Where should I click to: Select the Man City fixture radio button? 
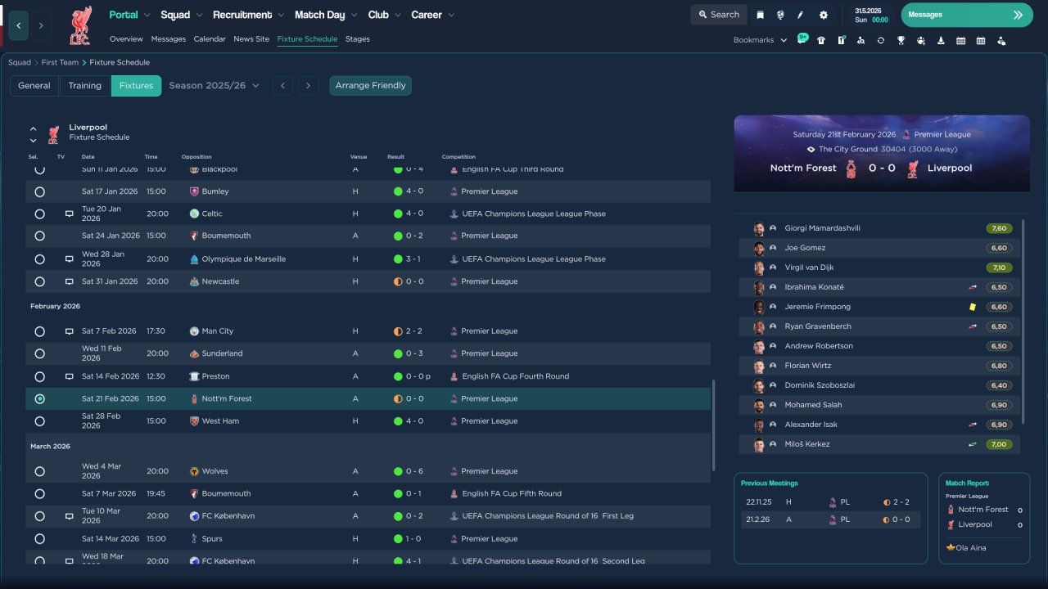[x=39, y=331]
